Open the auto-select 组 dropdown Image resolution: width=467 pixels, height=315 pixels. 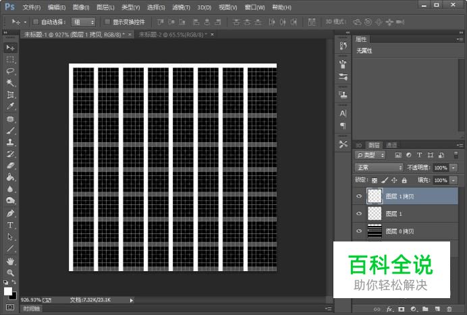pyautogui.click(x=83, y=22)
